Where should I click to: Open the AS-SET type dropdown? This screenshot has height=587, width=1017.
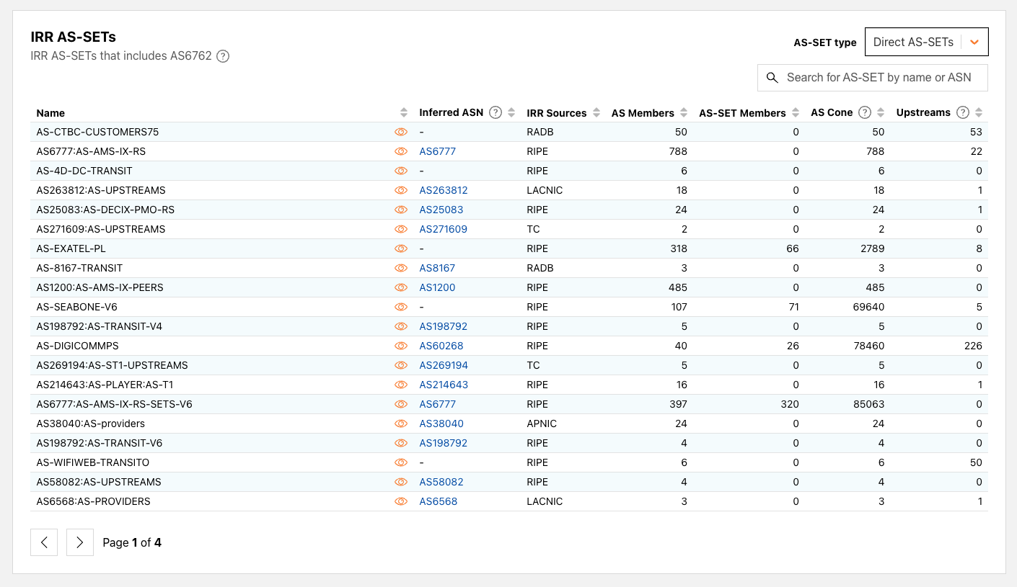click(926, 42)
